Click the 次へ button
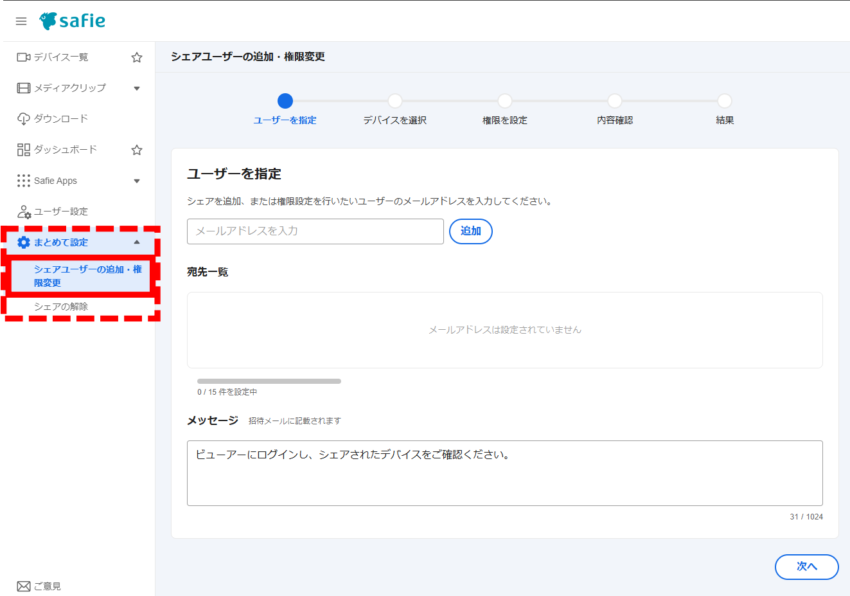Screen dimensions: 850x596 (x=806, y=566)
